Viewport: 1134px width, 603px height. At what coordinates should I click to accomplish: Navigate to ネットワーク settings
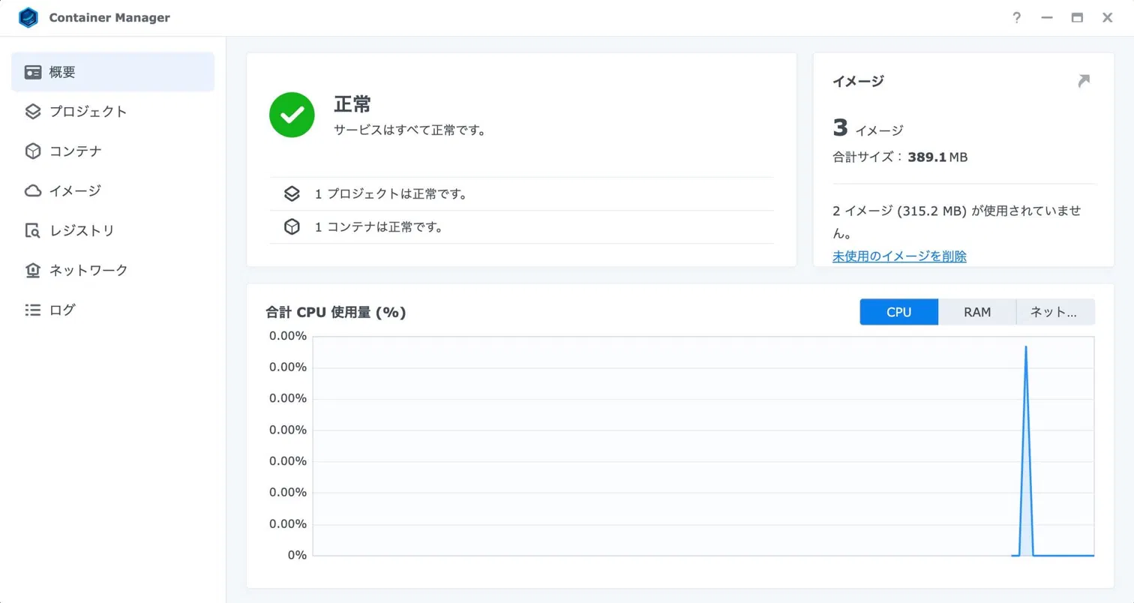[x=112, y=270]
